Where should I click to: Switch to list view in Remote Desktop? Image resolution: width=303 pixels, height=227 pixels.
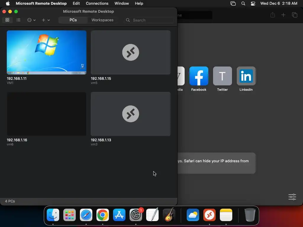point(18,20)
